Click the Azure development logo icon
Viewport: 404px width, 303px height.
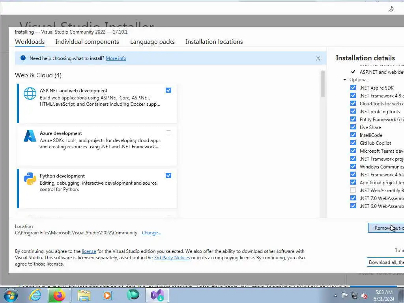tap(30, 136)
